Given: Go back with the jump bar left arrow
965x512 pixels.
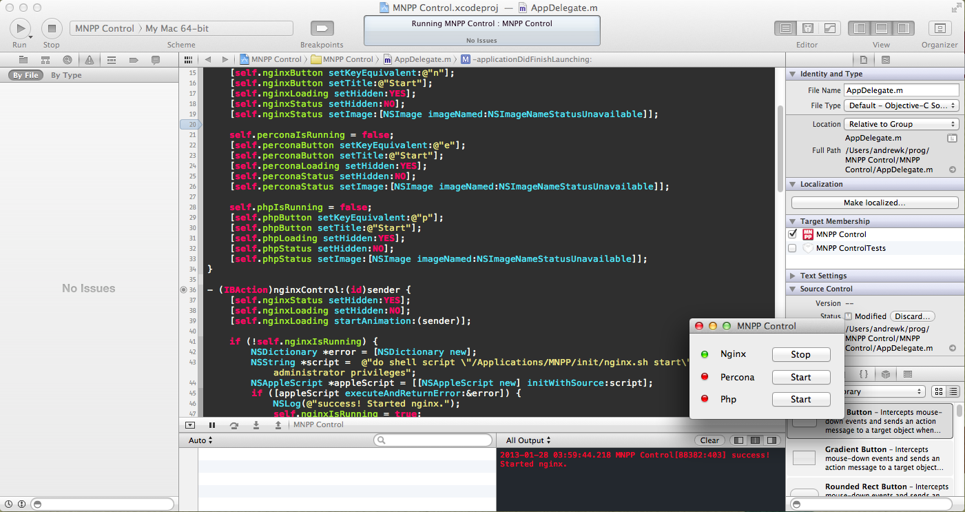Looking at the screenshot, I should [x=207, y=59].
